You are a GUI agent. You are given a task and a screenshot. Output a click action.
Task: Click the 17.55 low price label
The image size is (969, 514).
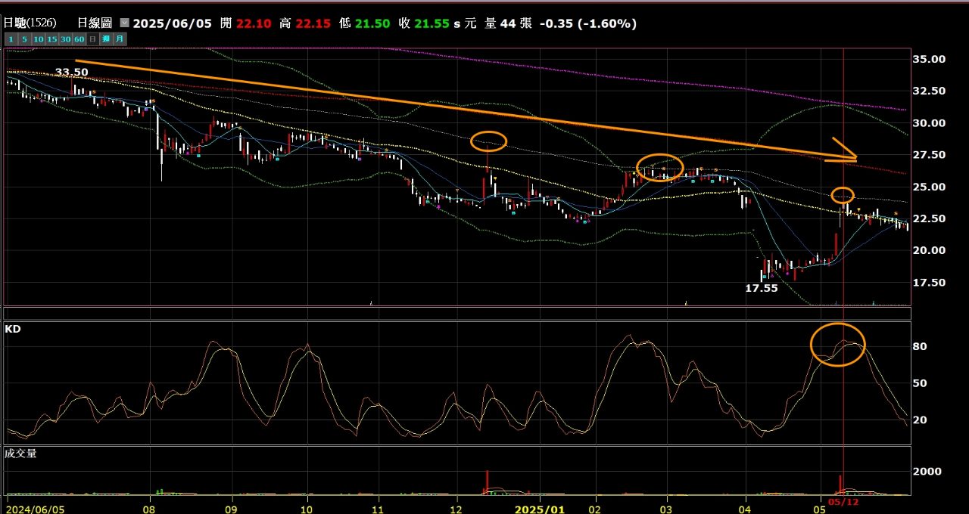[762, 288]
